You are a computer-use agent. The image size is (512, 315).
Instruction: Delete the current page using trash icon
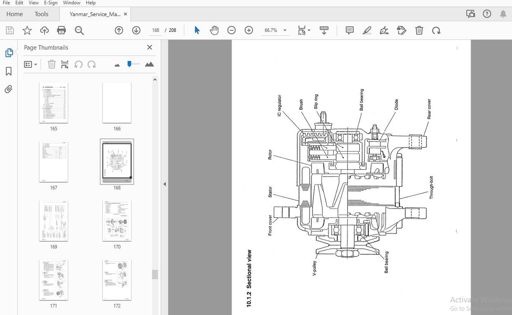coord(419,30)
